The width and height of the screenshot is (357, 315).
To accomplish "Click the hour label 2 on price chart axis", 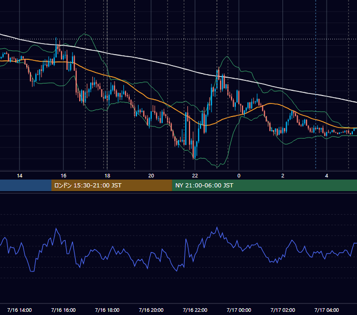I will pyautogui.click(x=283, y=176).
